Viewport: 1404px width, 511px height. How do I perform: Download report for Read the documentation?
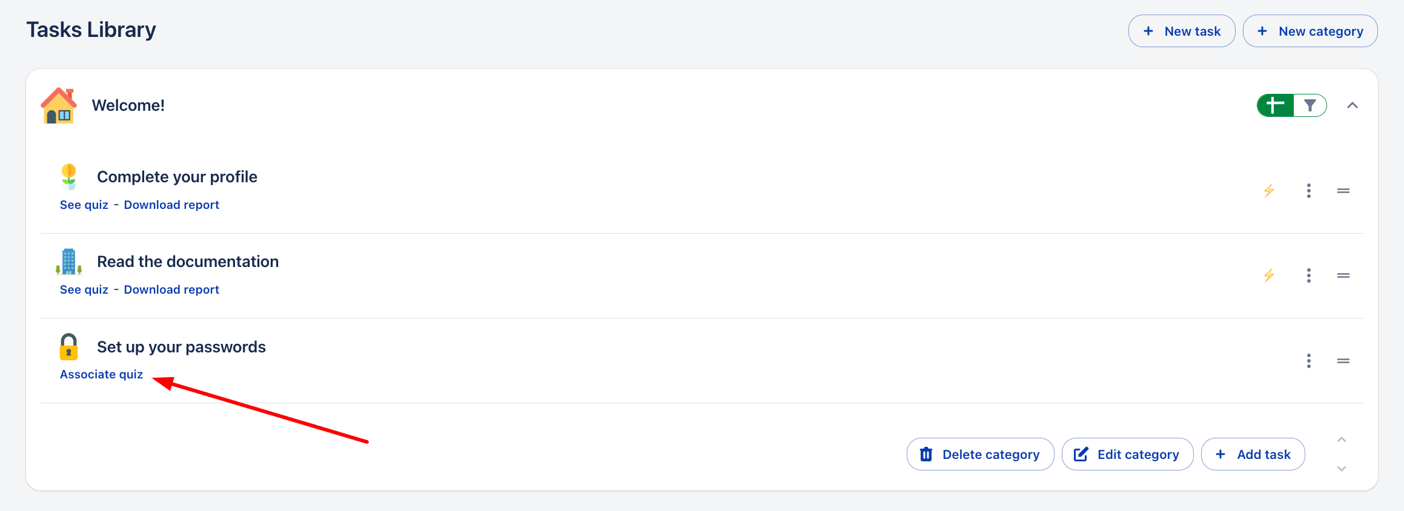tap(171, 289)
